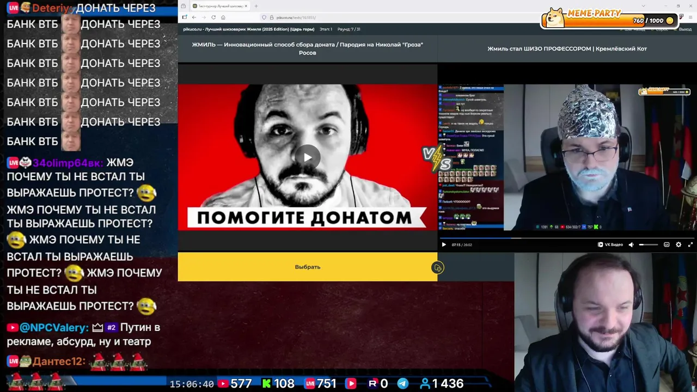Click the Rutube R icon next to 0
The image size is (697, 392).
point(372,384)
